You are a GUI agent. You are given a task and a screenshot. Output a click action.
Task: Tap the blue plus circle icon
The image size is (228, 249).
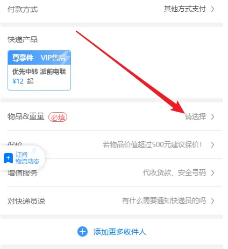[82, 231]
